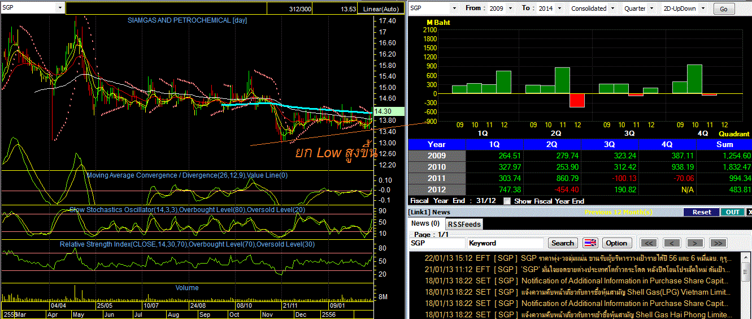Enable Show Fiscal Year End checkbox
This screenshot has width=752, height=319.
pos(507,201)
